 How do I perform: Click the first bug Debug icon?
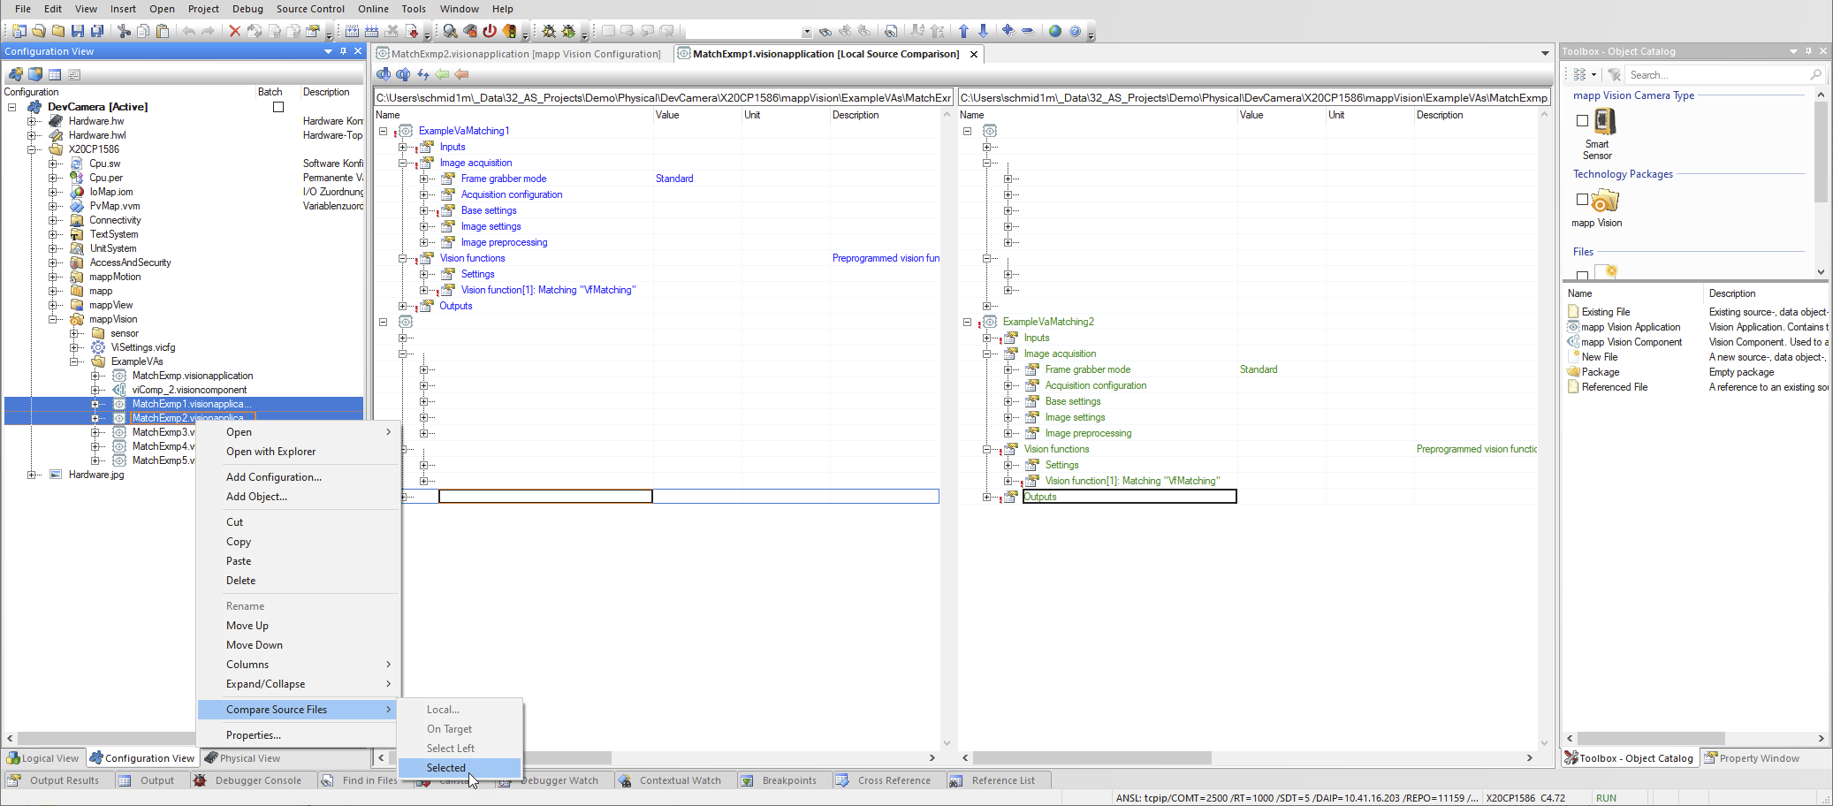(549, 31)
